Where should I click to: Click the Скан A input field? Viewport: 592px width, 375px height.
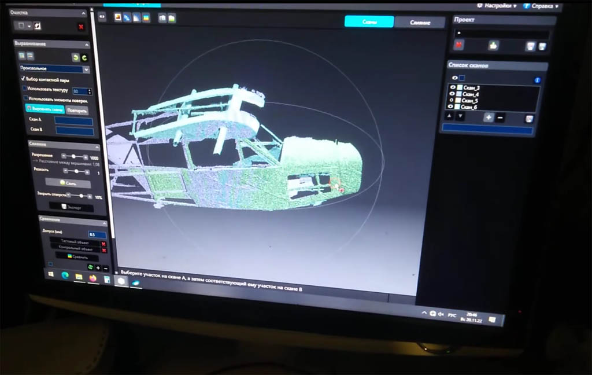click(x=73, y=121)
